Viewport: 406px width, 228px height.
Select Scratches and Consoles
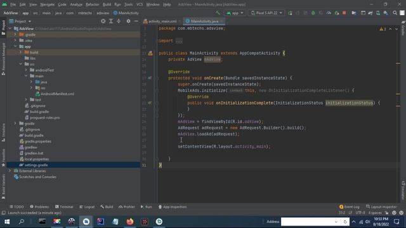(x=36, y=177)
